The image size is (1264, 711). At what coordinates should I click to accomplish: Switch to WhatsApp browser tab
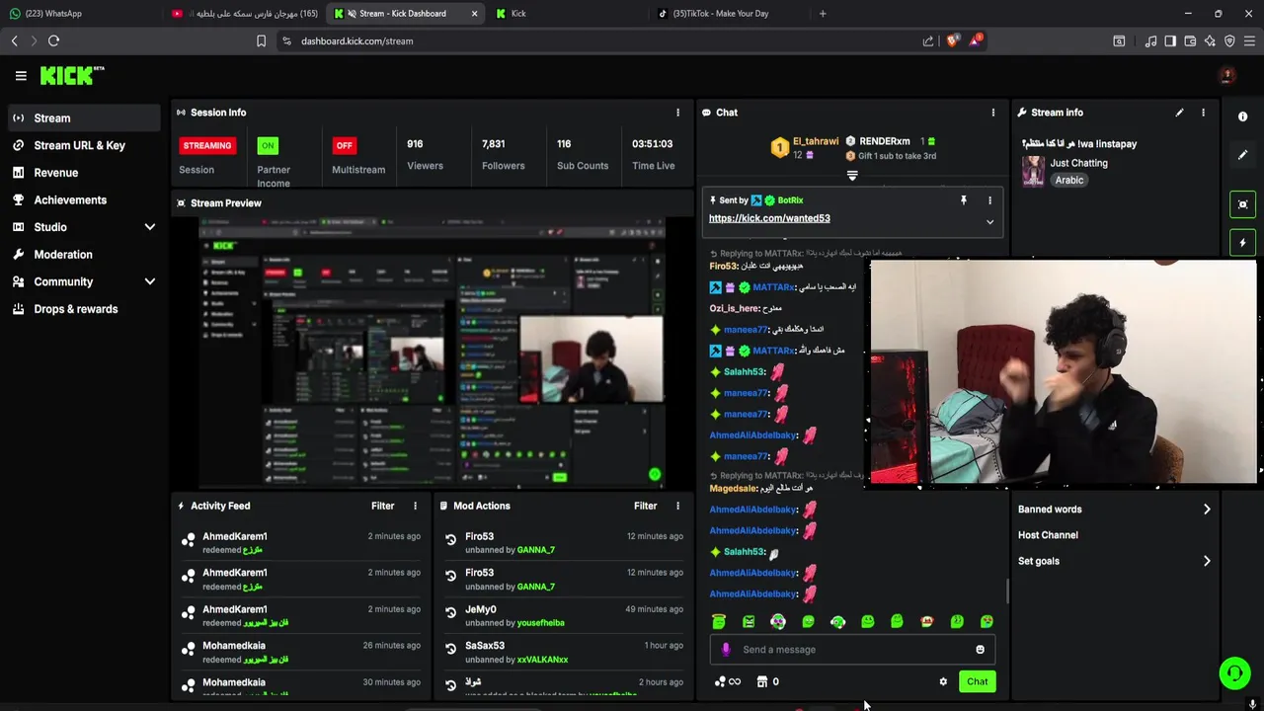(x=79, y=14)
